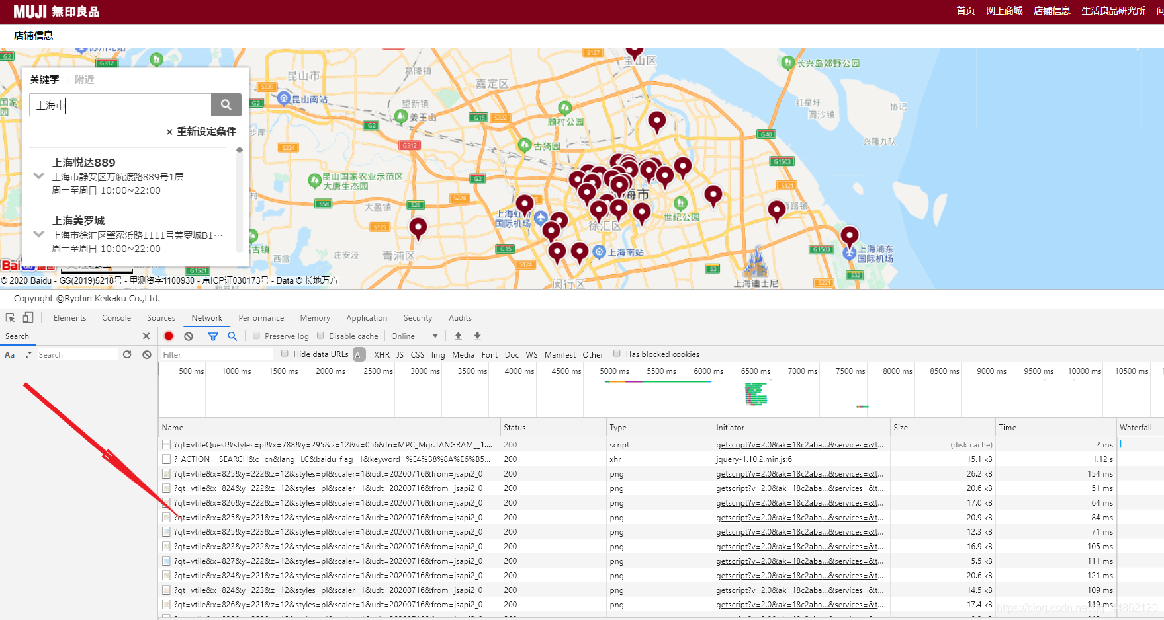Open the Application tab
The width and height of the screenshot is (1164, 620).
pyautogui.click(x=367, y=318)
